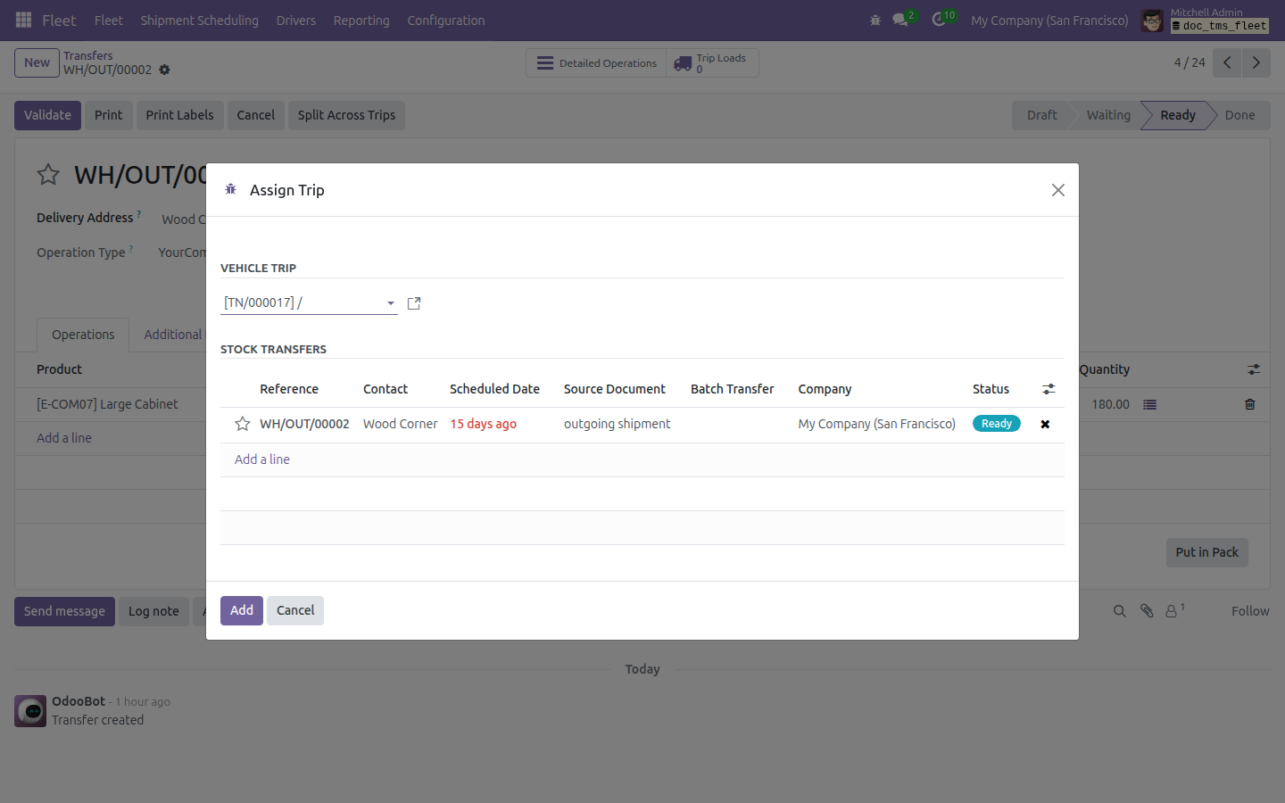Close the Assign Trip dialog
The height and width of the screenshot is (803, 1285).
[1058, 190]
